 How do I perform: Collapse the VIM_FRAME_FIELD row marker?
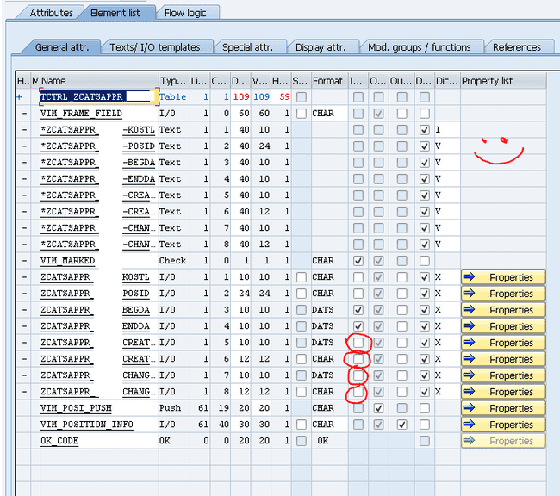[24, 113]
